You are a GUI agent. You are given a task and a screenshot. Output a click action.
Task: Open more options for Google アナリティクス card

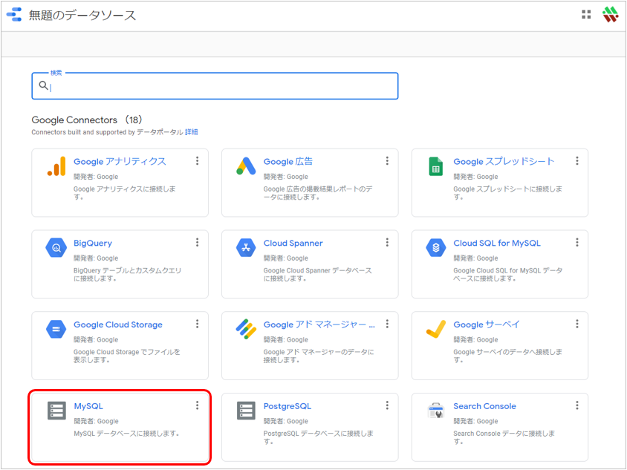(197, 160)
